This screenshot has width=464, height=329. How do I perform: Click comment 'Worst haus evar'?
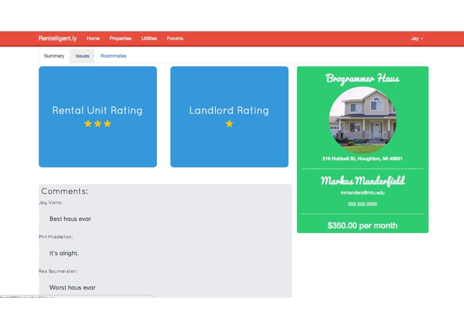(72, 288)
